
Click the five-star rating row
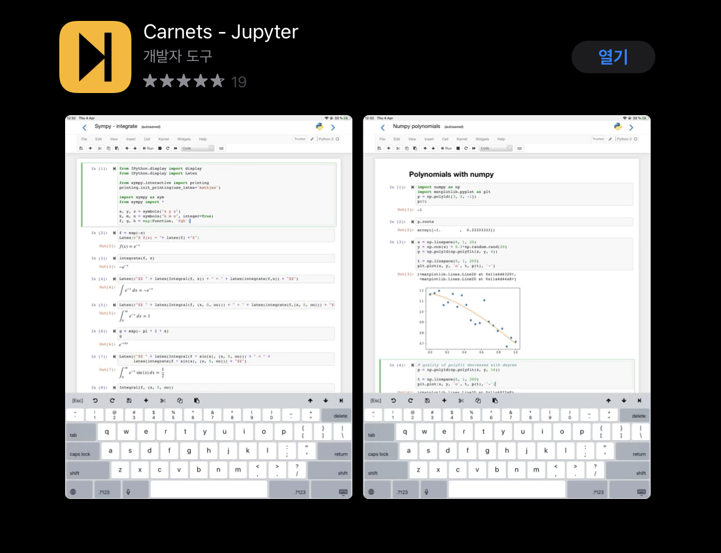[x=184, y=81]
